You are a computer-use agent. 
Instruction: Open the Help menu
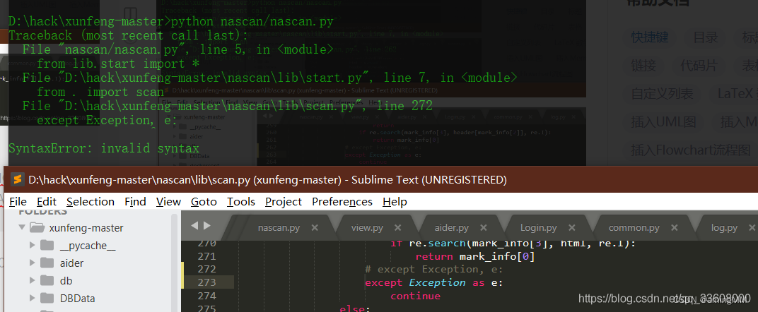click(x=395, y=202)
